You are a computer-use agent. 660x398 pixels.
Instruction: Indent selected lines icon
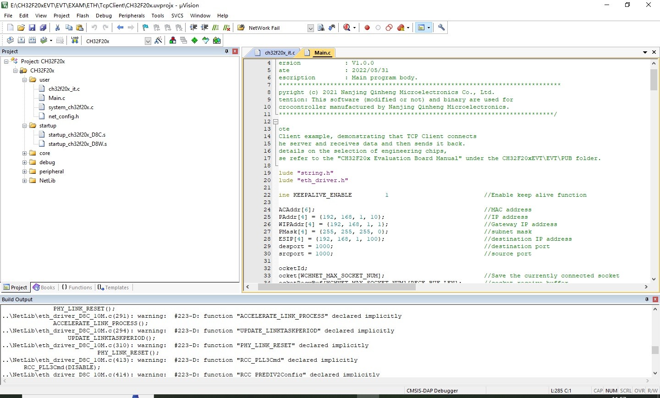coord(193,28)
